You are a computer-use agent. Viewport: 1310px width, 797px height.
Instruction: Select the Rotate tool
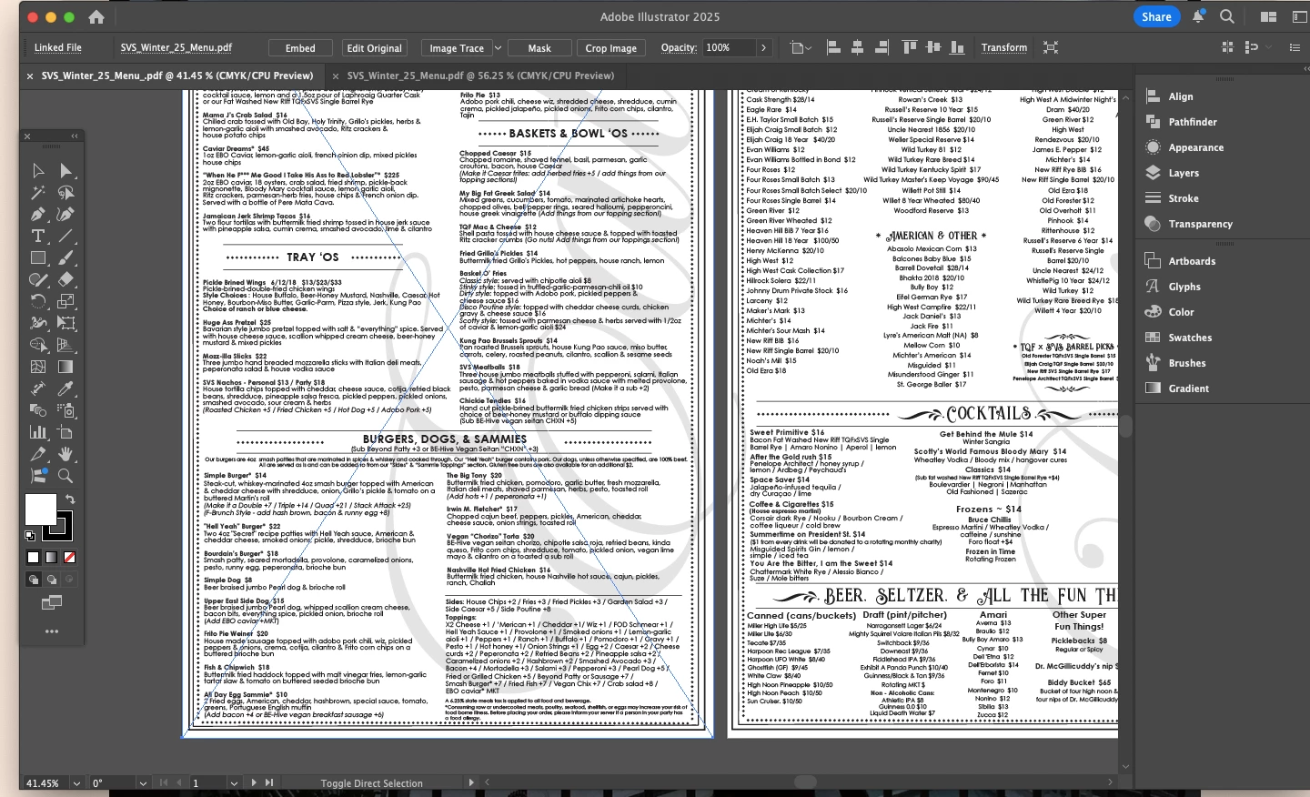(x=38, y=301)
